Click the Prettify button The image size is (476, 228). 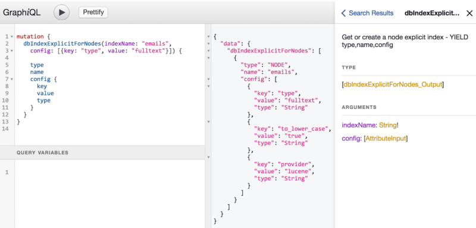[93, 12]
